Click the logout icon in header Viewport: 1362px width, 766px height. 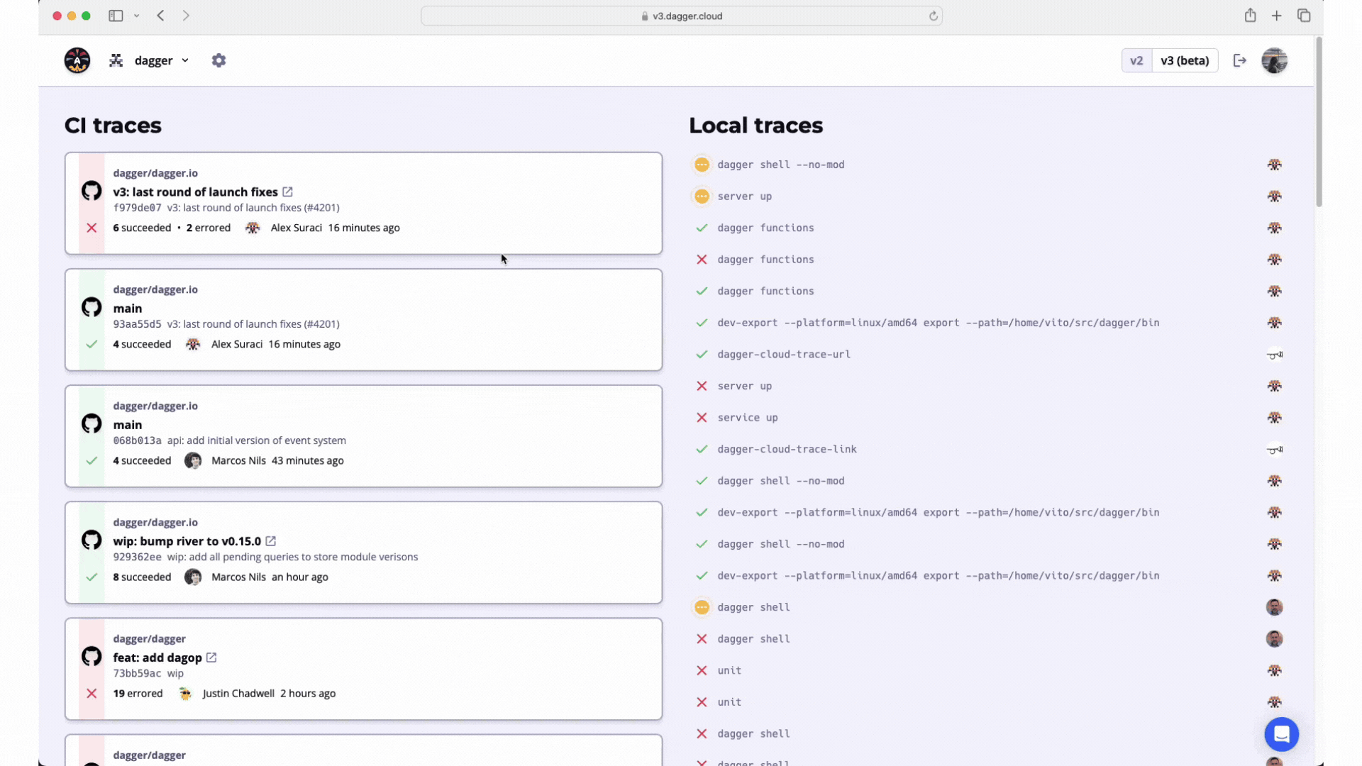pyautogui.click(x=1240, y=60)
